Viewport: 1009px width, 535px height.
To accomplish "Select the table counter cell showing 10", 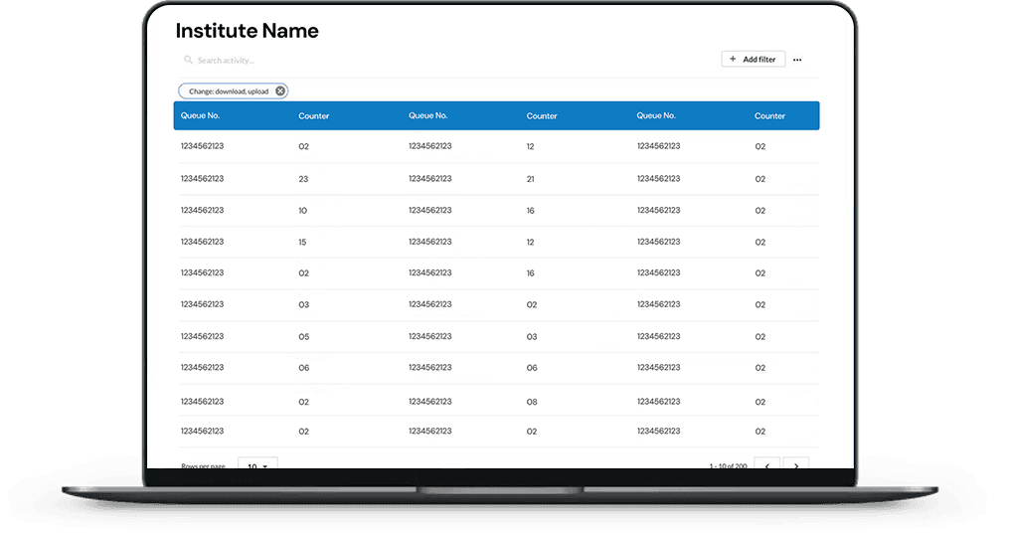I will click(302, 211).
